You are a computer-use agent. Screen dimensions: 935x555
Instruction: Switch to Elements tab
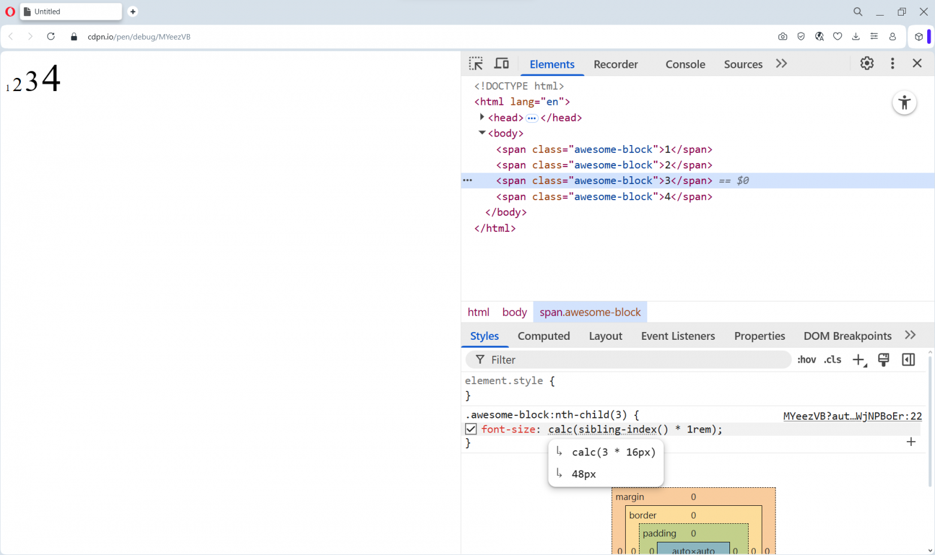pos(552,64)
